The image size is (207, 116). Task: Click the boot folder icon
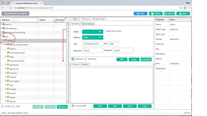pos(8,56)
